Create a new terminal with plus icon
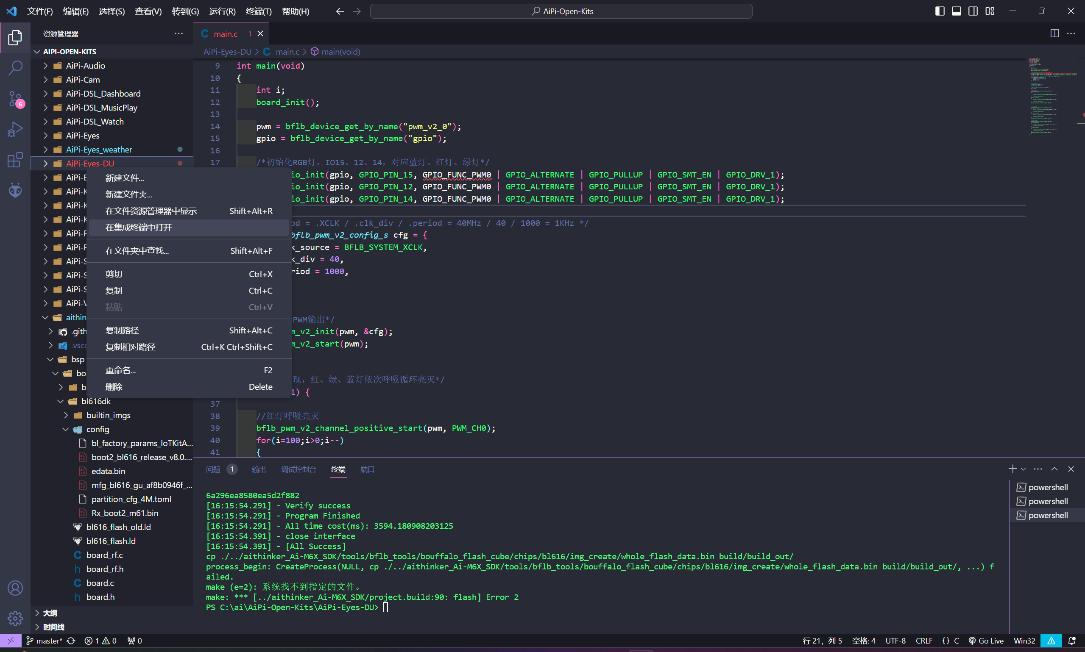This screenshot has height=652, width=1085. [x=1012, y=469]
